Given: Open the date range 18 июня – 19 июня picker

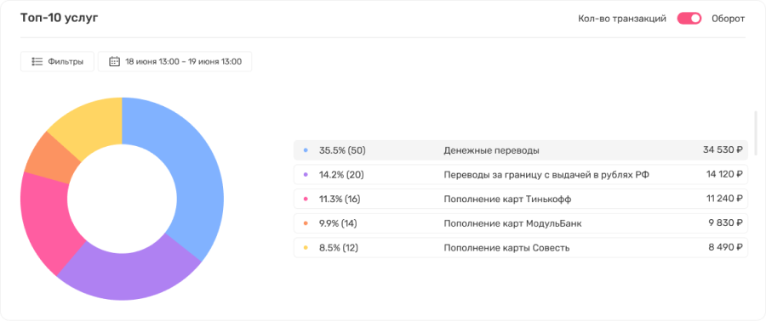Looking at the screenshot, I should (x=174, y=62).
